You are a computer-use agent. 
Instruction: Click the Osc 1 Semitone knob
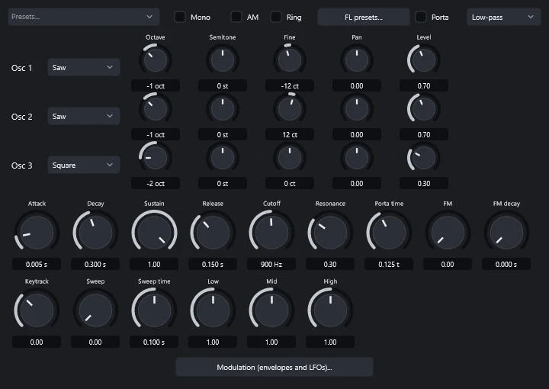[223, 59]
